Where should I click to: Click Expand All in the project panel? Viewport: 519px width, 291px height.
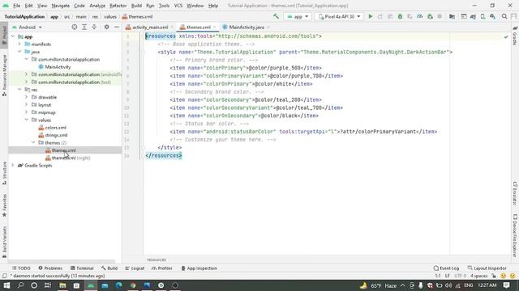tap(84, 27)
